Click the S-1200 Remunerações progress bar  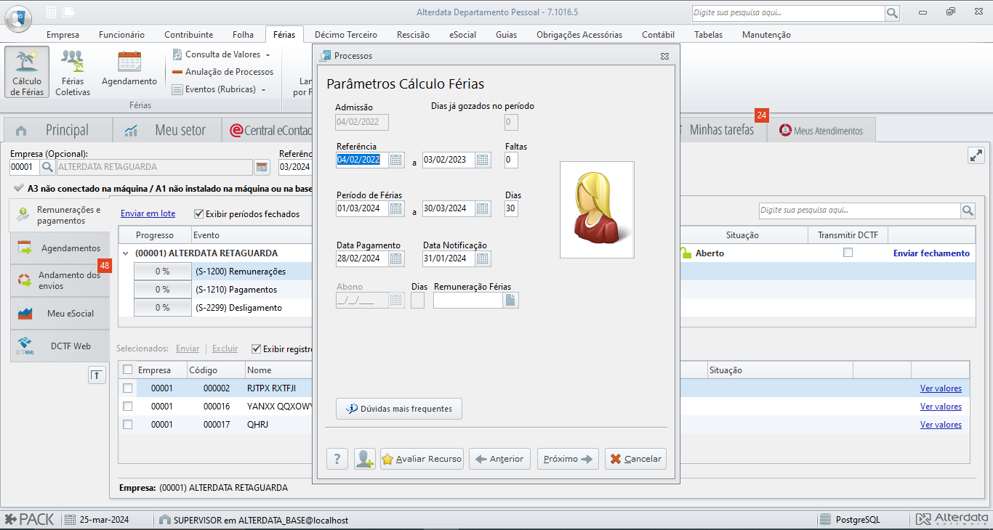161,272
